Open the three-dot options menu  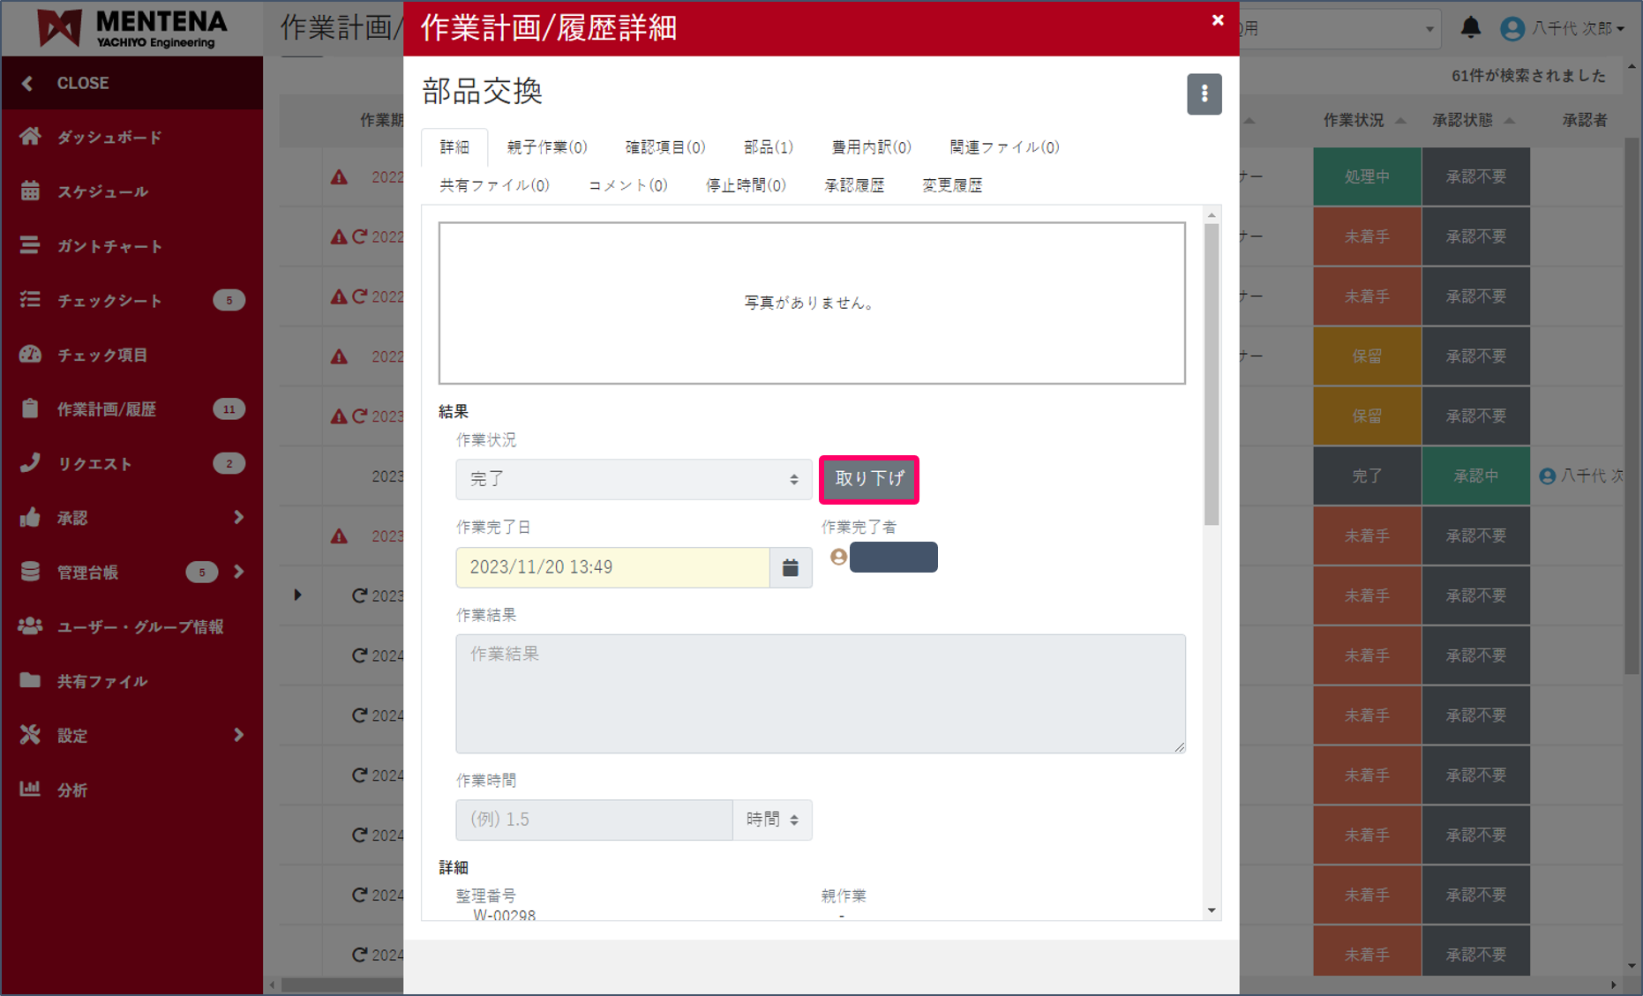point(1204,94)
